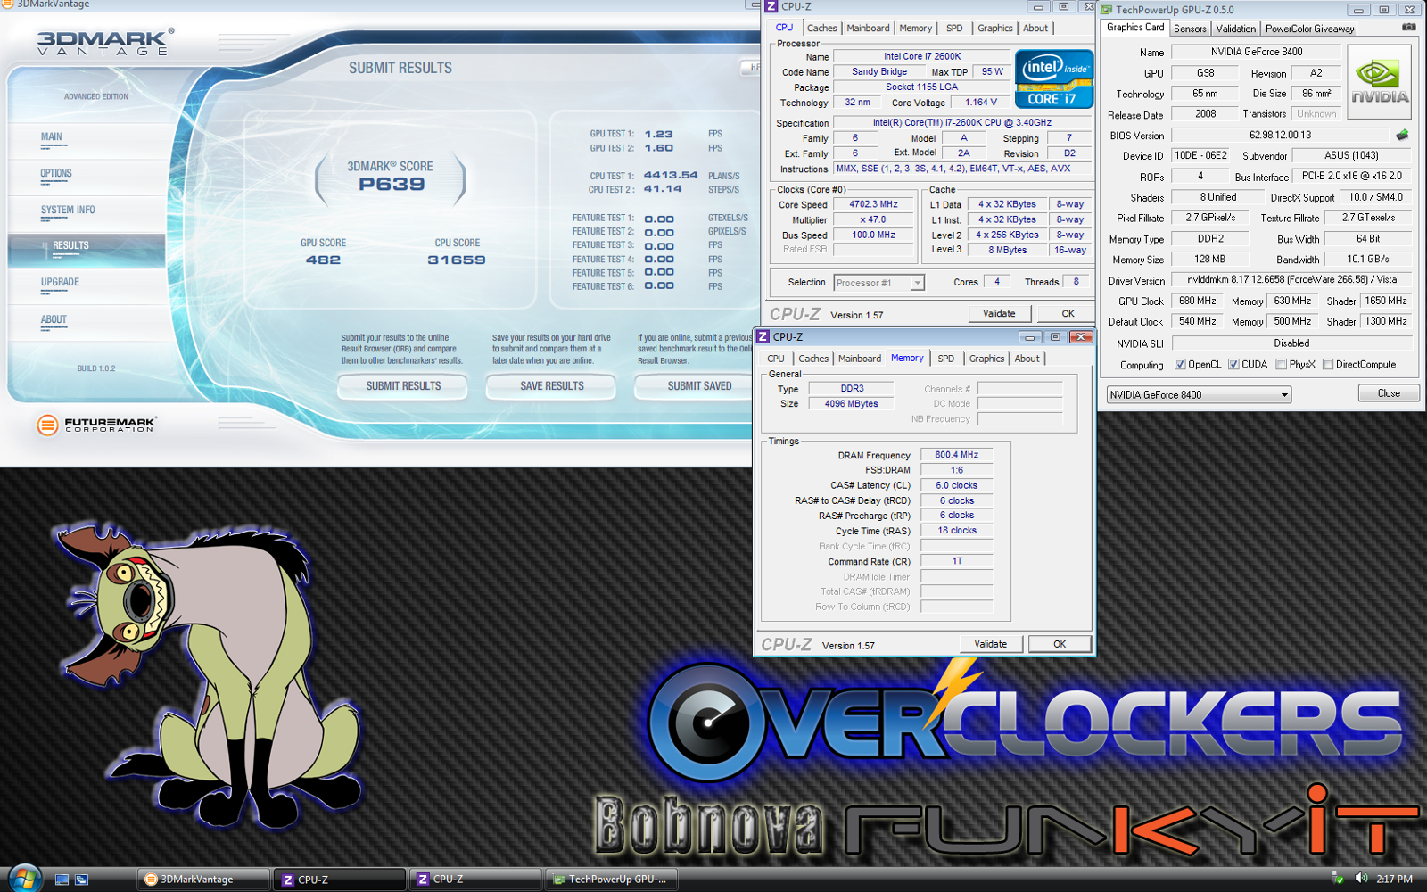Click the BIOS save chip icon in GPU-Z
The height and width of the screenshot is (892, 1427).
[1402, 135]
